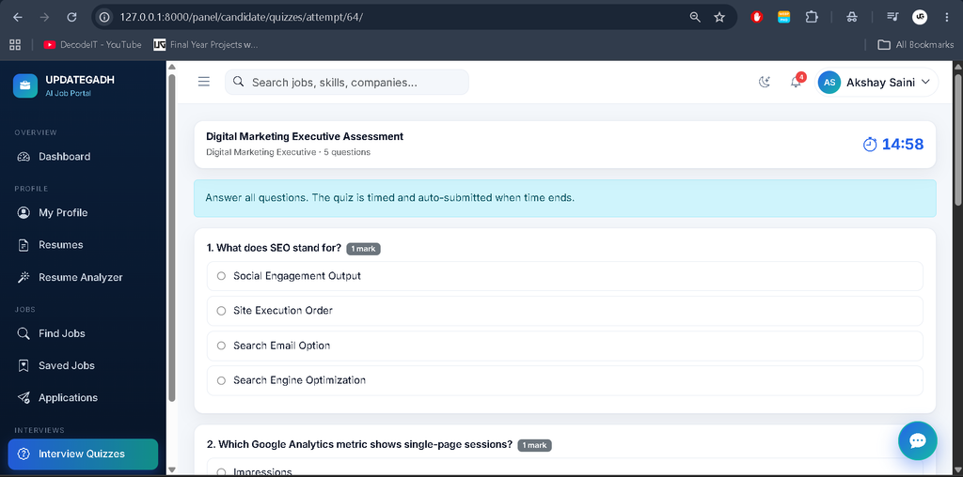This screenshot has height=477, width=963.
Task: Open the Chrome profile avatar
Action: [920, 17]
